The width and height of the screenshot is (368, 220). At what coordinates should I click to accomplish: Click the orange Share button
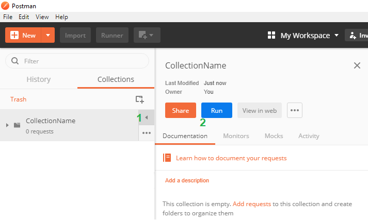point(181,110)
